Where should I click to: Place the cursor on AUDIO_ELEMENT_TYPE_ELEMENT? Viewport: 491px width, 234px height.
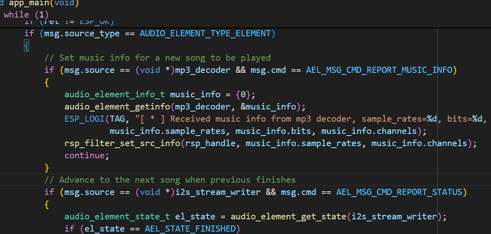click(205, 33)
